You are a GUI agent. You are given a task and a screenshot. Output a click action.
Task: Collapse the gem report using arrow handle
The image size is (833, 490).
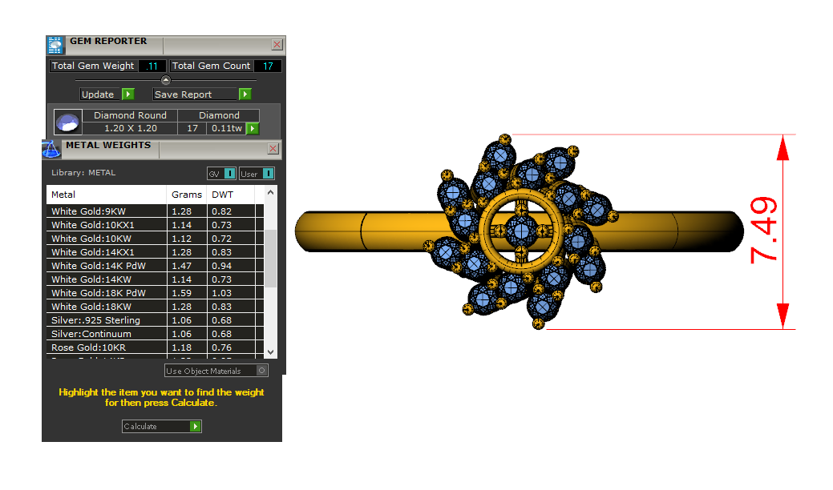pos(166,80)
